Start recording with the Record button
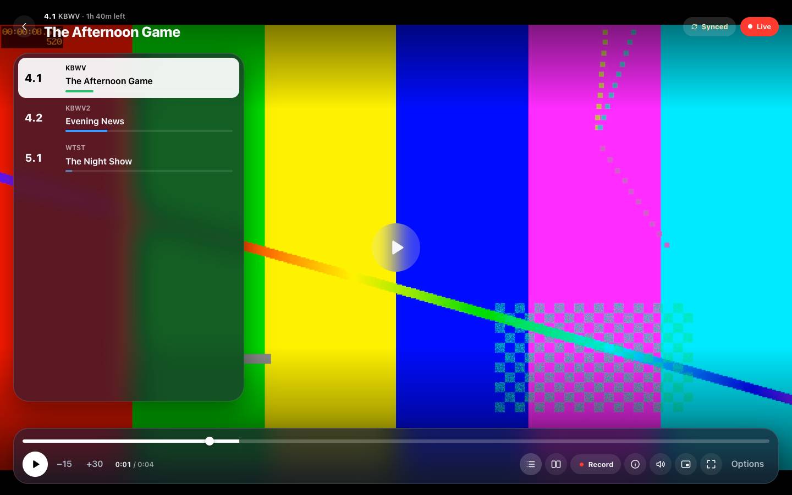The width and height of the screenshot is (792, 495). click(x=596, y=464)
